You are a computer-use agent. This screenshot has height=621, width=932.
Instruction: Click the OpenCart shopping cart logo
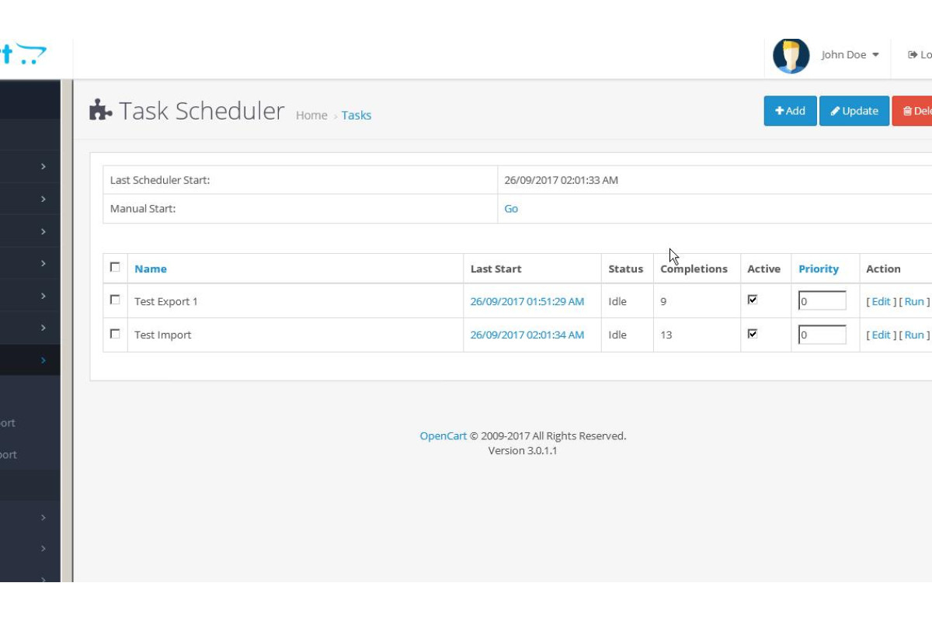[x=23, y=54]
